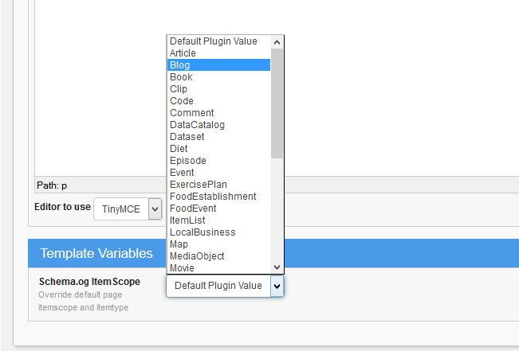Select Blog from the ItemScope list
Screen dimensions: 519x351
pos(218,65)
